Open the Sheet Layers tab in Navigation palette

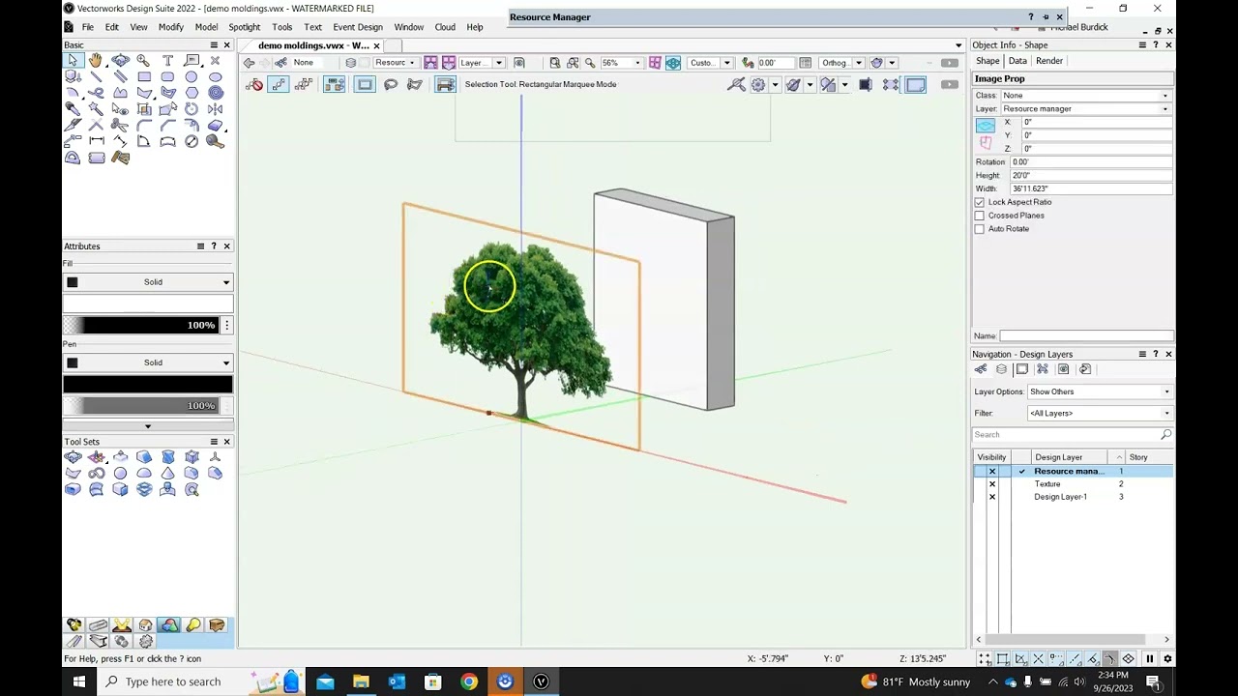(x=1022, y=369)
